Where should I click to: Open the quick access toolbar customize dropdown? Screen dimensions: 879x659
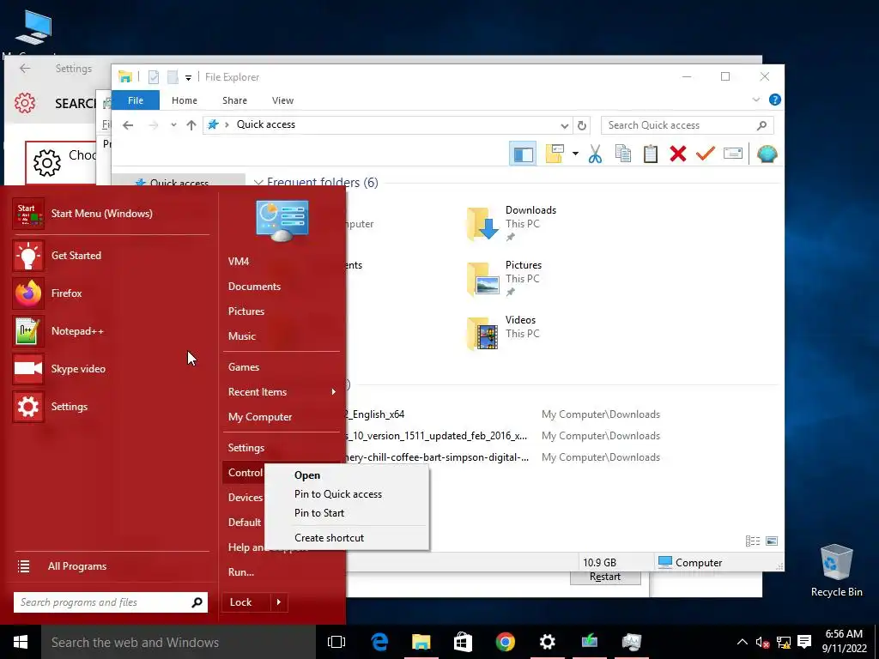click(x=188, y=77)
